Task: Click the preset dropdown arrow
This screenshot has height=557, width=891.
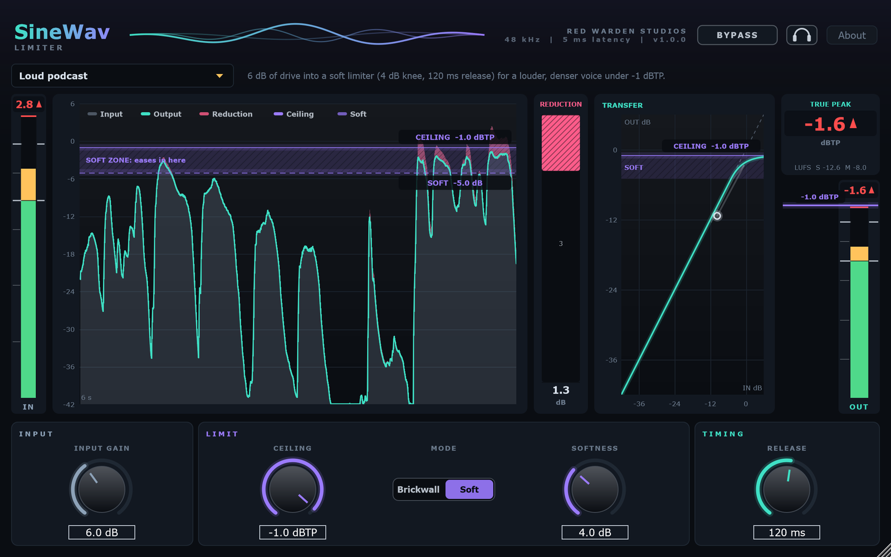Action: pos(219,76)
